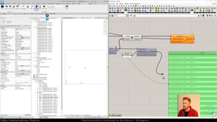The width and height of the screenshot is (217, 122).
Task: Click the View Scale input field
Action: pyautogui.click(x=23, y=29)
